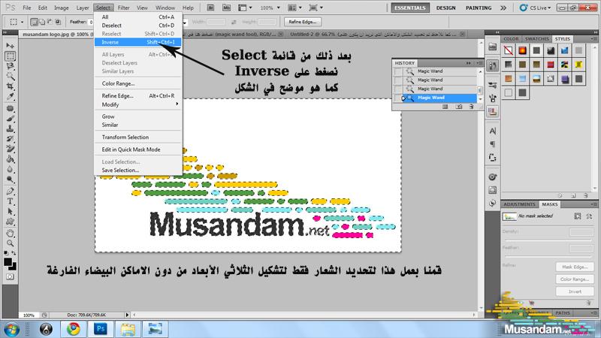
Task: Open File Explorer from the taskbar
Action: pyautogui.click(x=128, y=329)
